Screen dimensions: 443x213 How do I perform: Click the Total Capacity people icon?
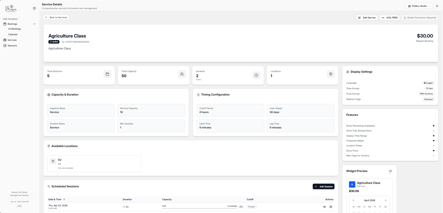pos(182,74)
